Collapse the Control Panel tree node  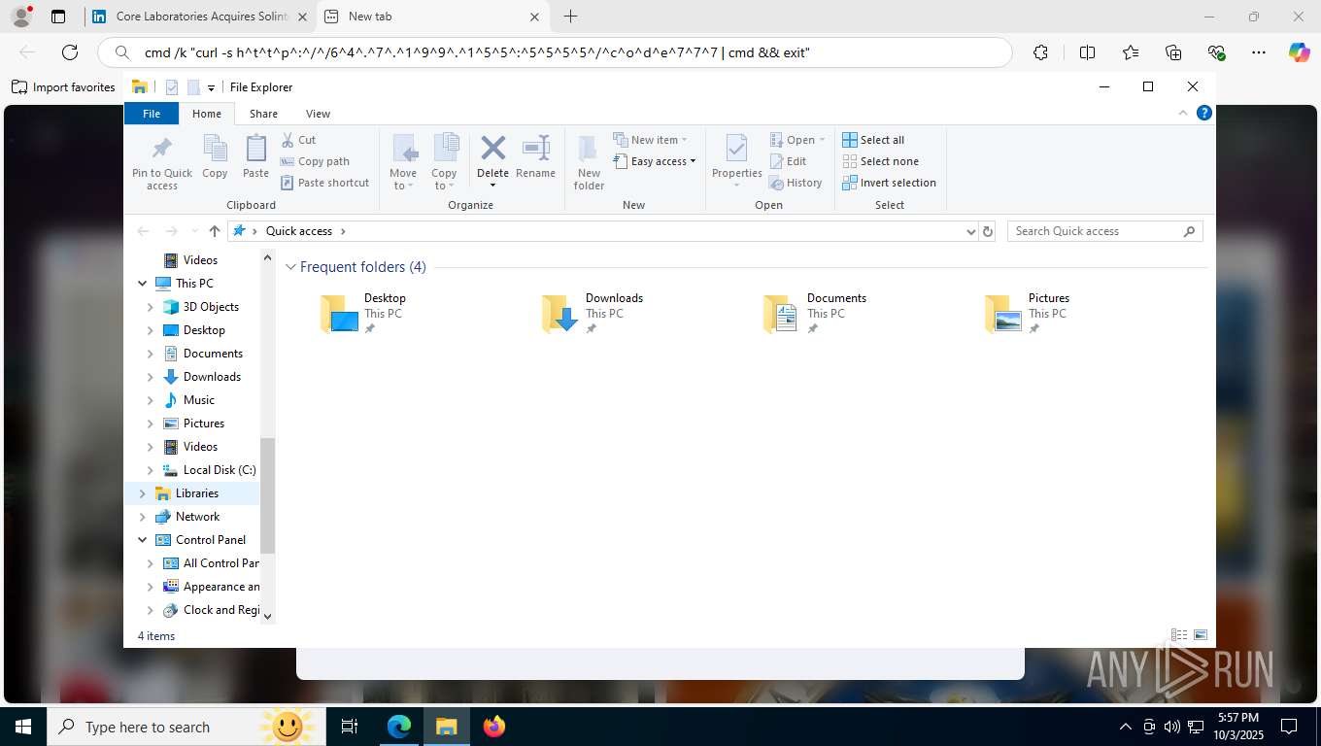tap(143, 540)
